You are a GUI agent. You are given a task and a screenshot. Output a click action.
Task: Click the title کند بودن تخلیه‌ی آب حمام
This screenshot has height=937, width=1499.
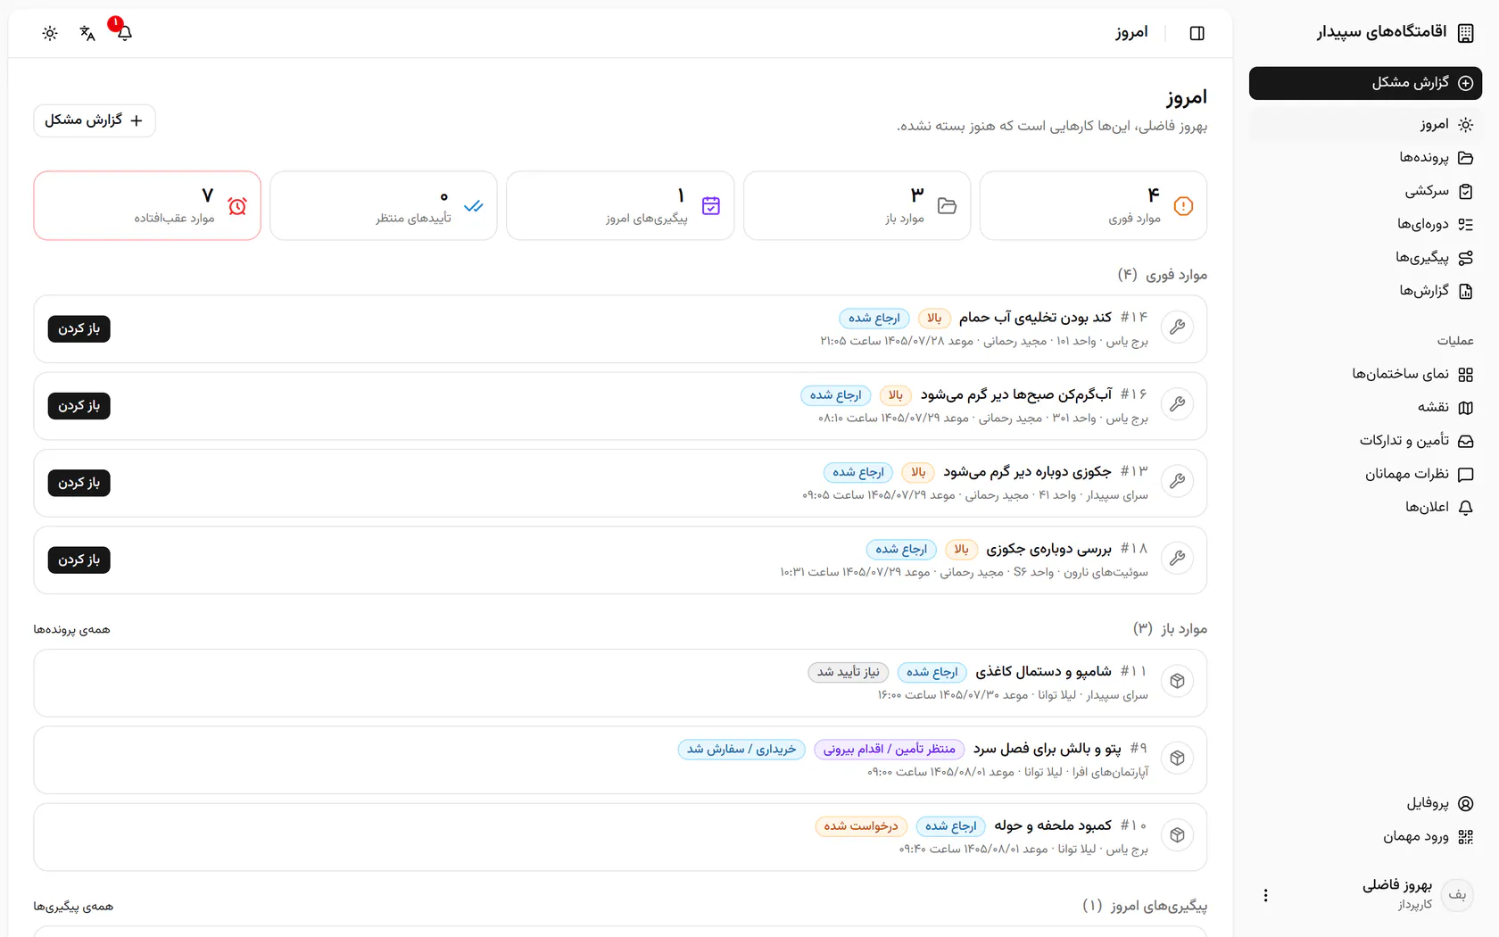click(x=1035, y=318)
